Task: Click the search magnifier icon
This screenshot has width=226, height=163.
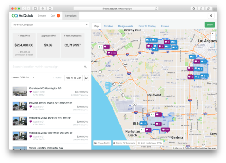Action: pyautogui.click(x=85, y=67)
